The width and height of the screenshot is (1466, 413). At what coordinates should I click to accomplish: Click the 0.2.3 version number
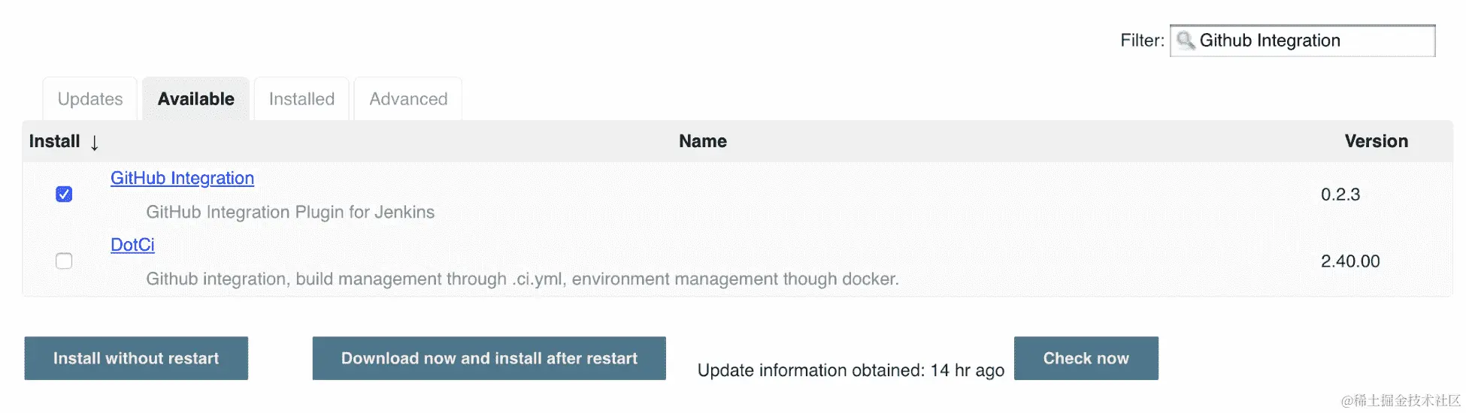coord(1340,194)
